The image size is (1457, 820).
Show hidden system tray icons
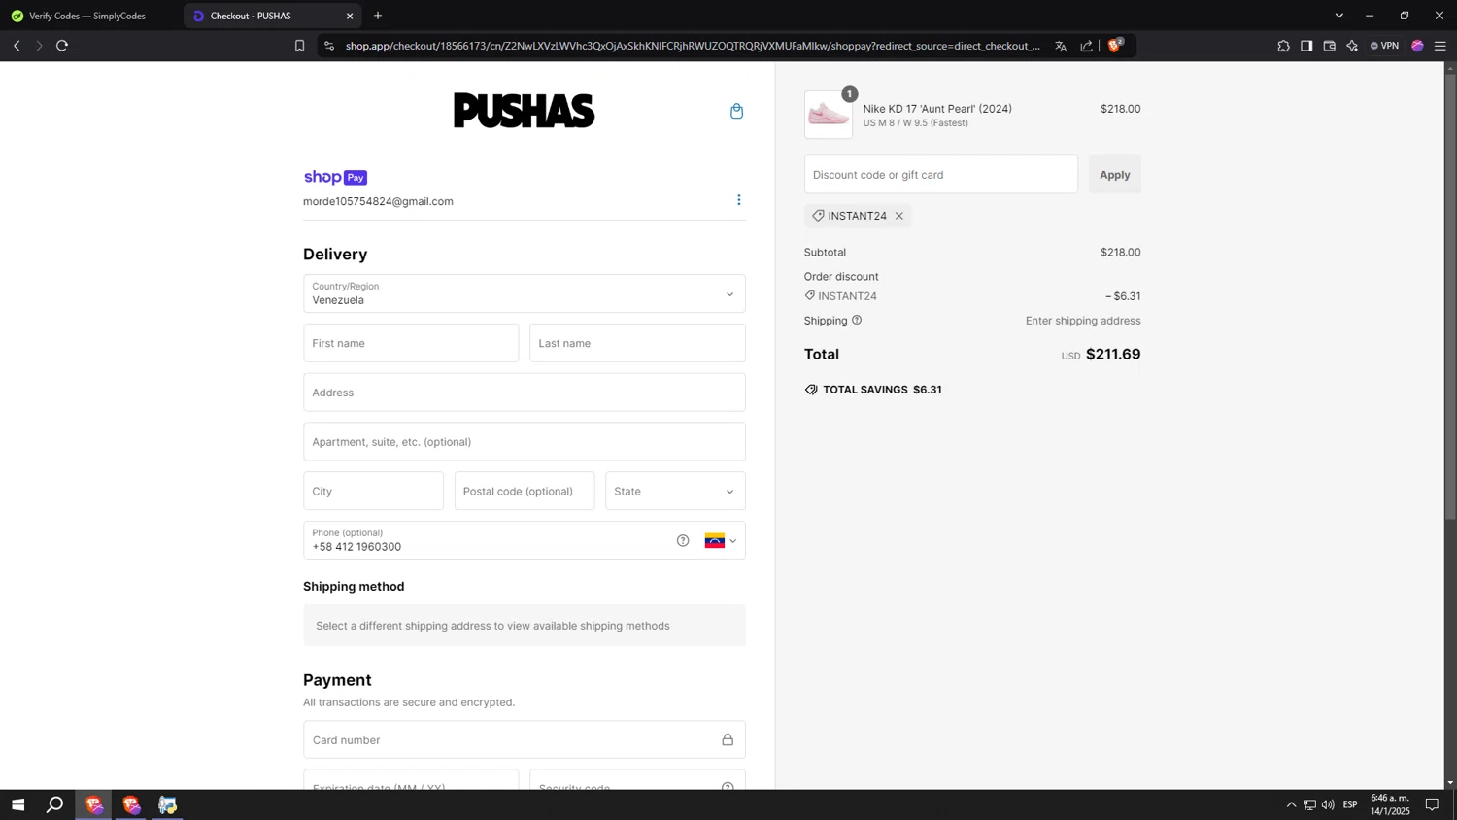pyautogui.click(x=1291, y=804)
